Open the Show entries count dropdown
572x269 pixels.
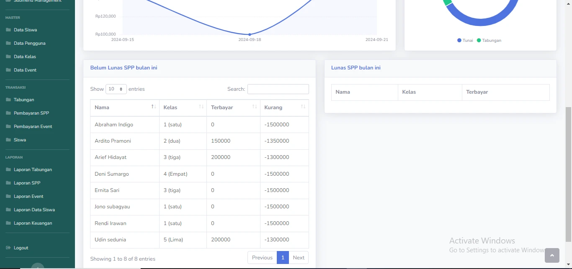pyautogui.click(x=116, y=89)
